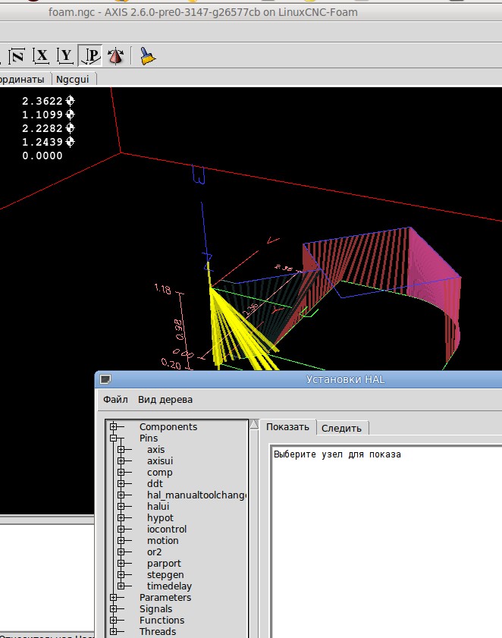
Task: Open the Файл menu
Action: point(115,399)
